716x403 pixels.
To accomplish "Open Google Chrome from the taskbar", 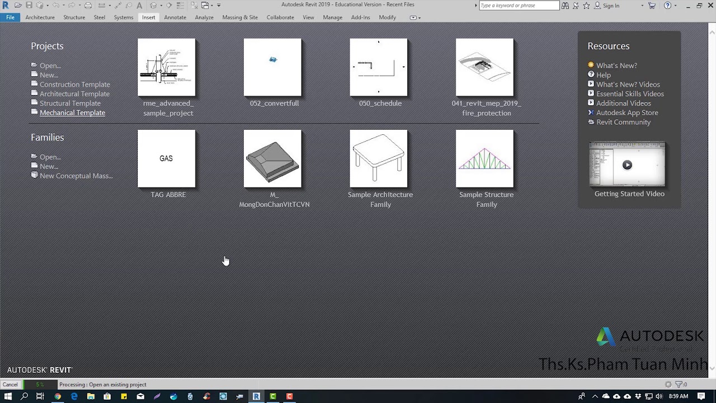I will (x=58, y=396).
